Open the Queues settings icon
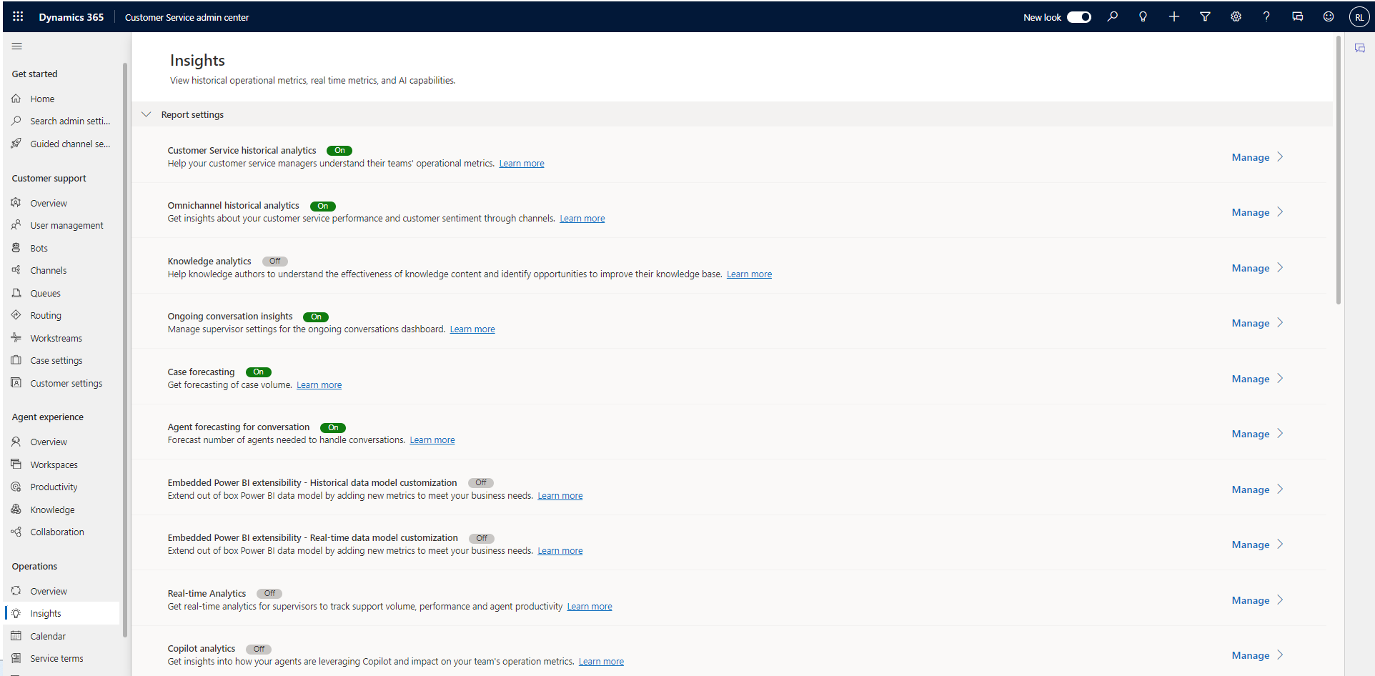 click(16, 292)
